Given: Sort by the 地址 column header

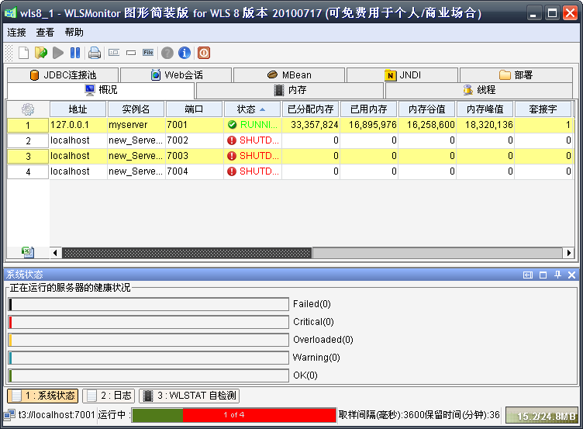Looking at the screenshot, I should pos(78,109).
